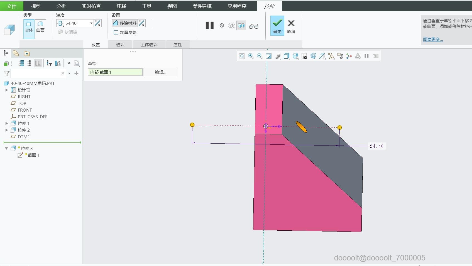Open the 属性 panel tab
The width and height of the screenshot is (472, 266).
click(x=177, y=45)
